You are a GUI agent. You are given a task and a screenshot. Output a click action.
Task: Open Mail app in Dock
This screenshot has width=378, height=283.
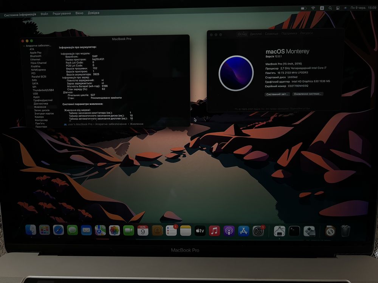click(x=86, y=230)
